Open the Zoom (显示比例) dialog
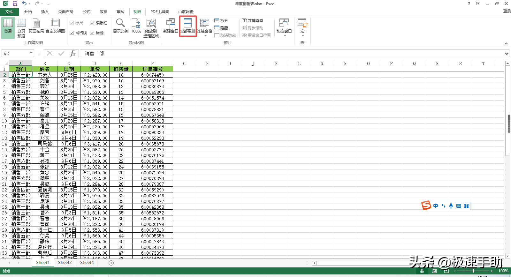The width and height of the screenshot is (511, 277). tap(120, 26)
